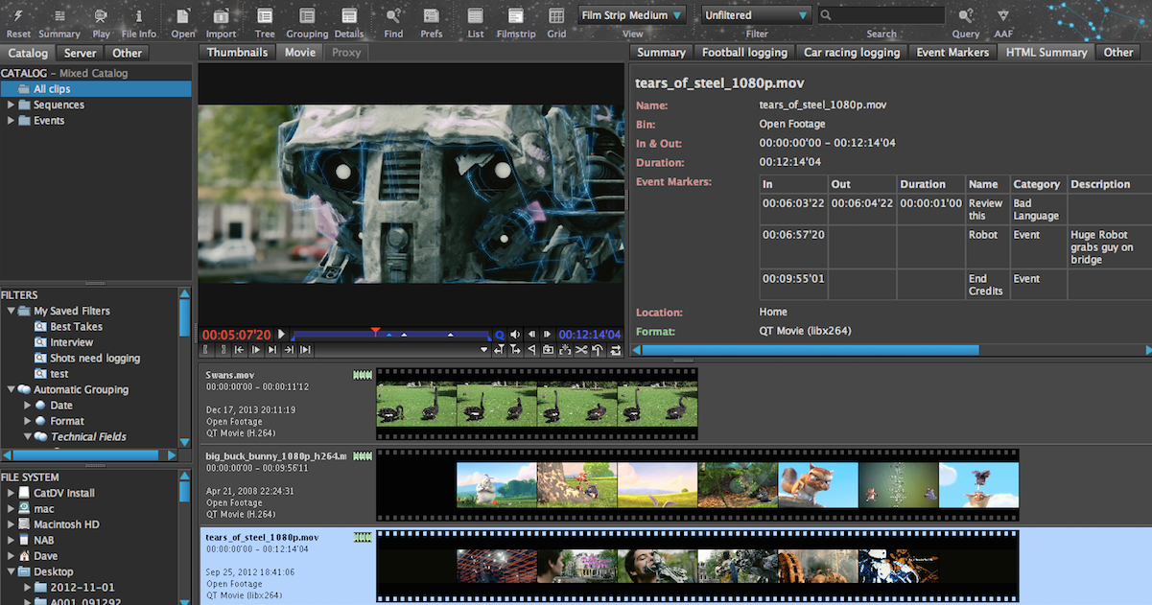This screenshot has width=1152, height=605.
Task: Click the Import toolbar icon
Action: pyautogui.click(x=221, y=15)
